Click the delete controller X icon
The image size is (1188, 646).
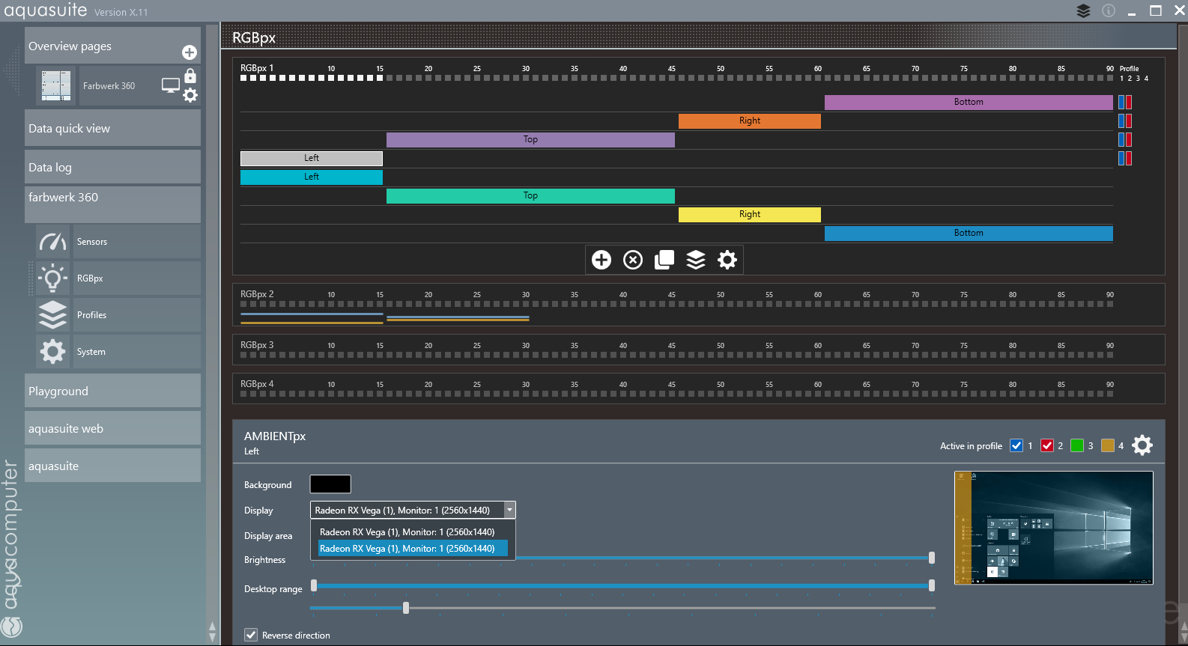click(633, 260)
